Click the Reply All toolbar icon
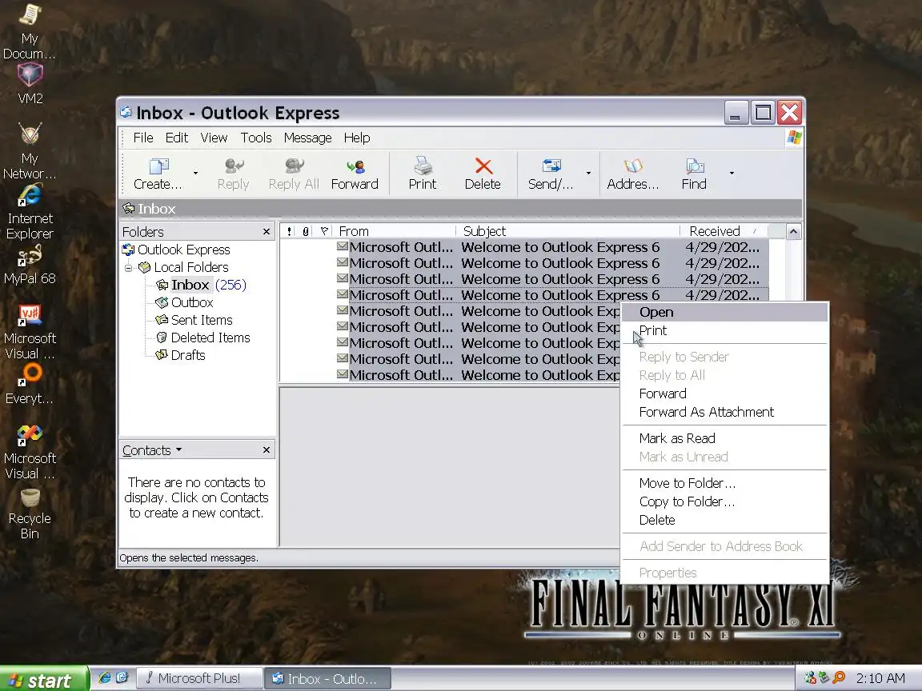922x691 pixels. pos(294,166)
